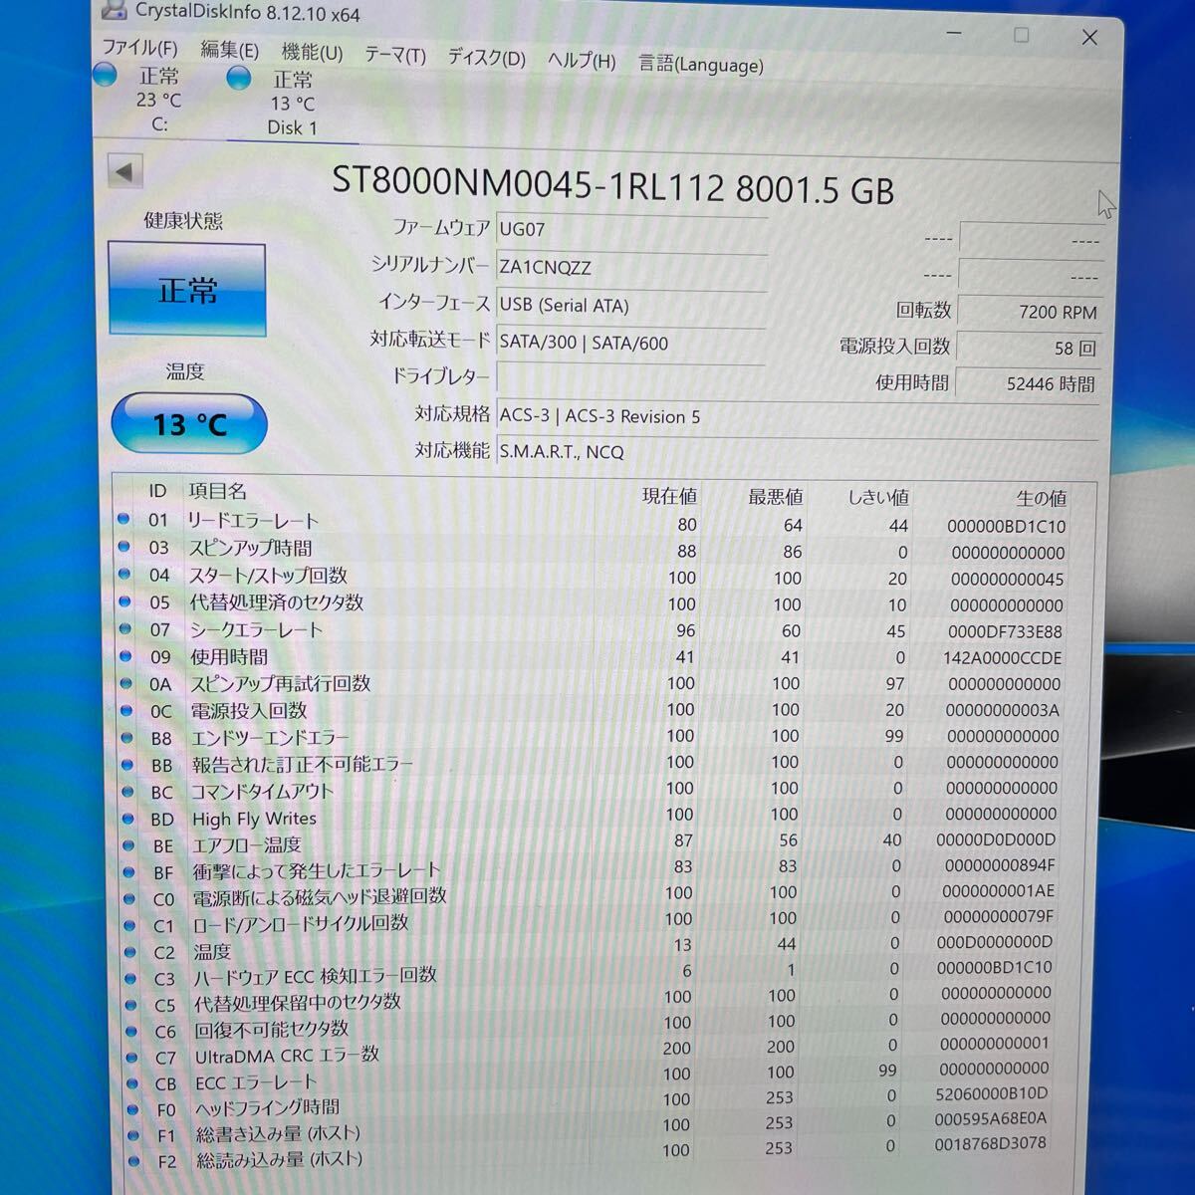Click the transfer mode field SATA/300 | SATA/600

coord(631,343)
